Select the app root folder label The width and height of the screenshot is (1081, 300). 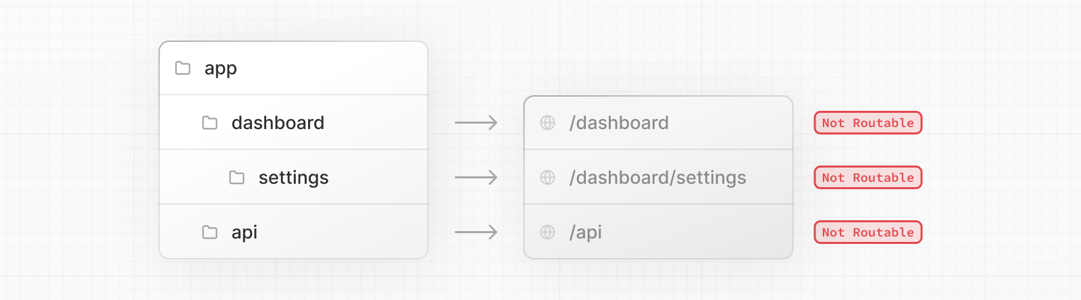(220, 68)
